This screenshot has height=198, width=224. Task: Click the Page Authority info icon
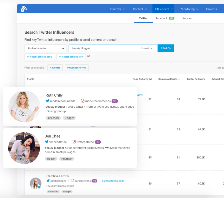click(150, 79)
